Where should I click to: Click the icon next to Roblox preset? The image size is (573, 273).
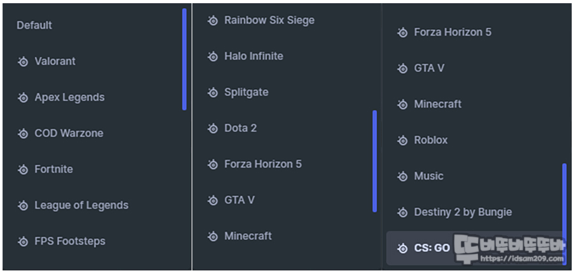[x=402, y=141]
